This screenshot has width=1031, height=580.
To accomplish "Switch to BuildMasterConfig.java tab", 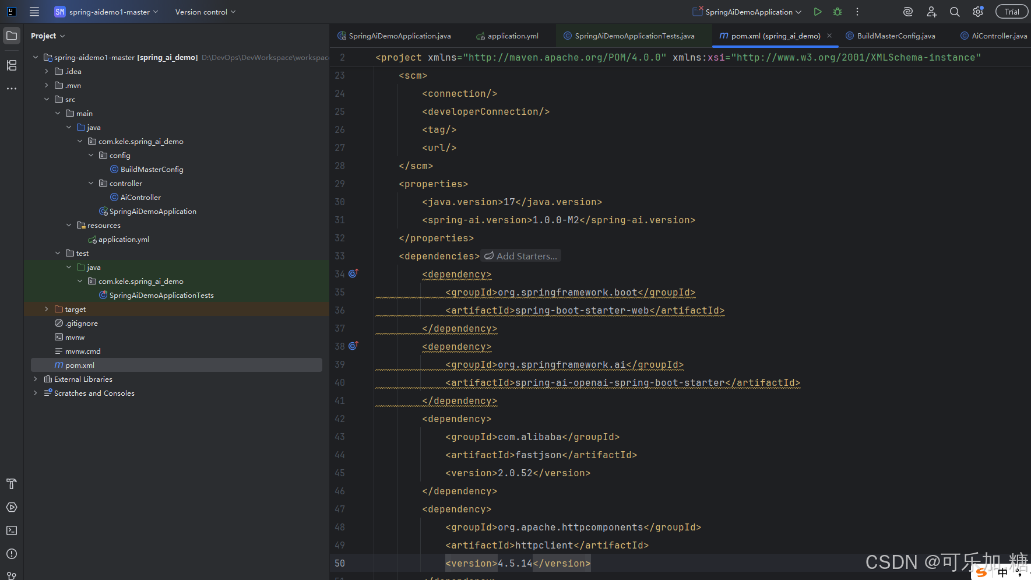I will point(891,36).
